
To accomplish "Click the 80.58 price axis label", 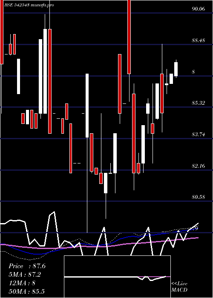I will pyautogui.click(x=199, y=197).
